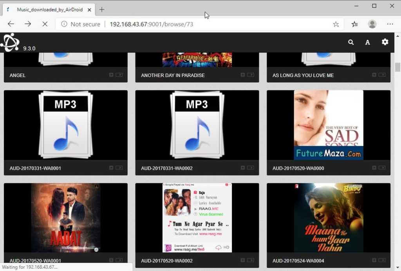Click small square icon on AS LONG AS YOU LOVE ME
This screenshot has height=271, width=401.
374,75
